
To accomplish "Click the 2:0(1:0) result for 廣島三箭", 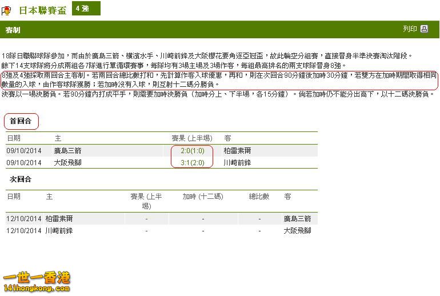I will pyautogui.click(x=193, y=151).
